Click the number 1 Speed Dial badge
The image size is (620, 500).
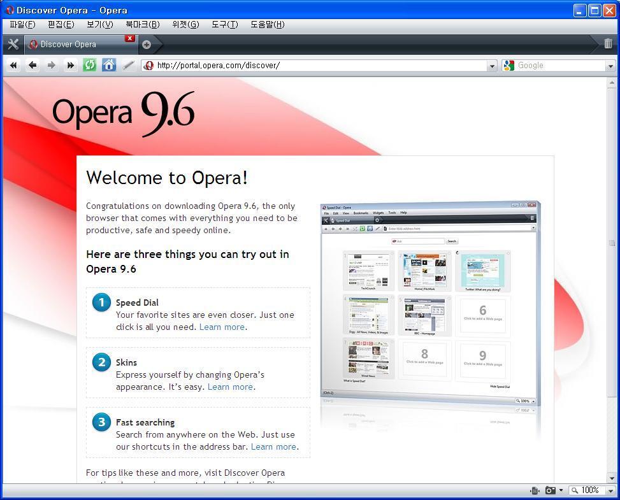tap(101, 303)
